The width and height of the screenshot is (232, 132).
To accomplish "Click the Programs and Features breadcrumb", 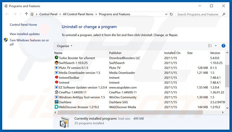I will (x=115, y=14).
